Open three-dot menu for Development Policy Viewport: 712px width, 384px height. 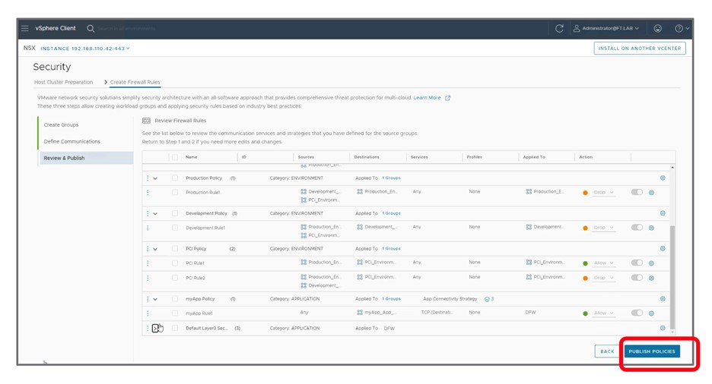click(148, 213)
